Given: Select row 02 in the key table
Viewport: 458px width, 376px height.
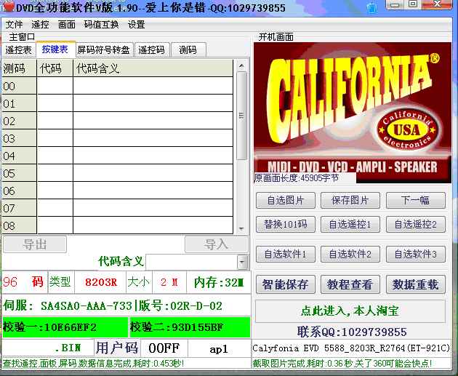Looking at the screenshot, I should 118,121.
